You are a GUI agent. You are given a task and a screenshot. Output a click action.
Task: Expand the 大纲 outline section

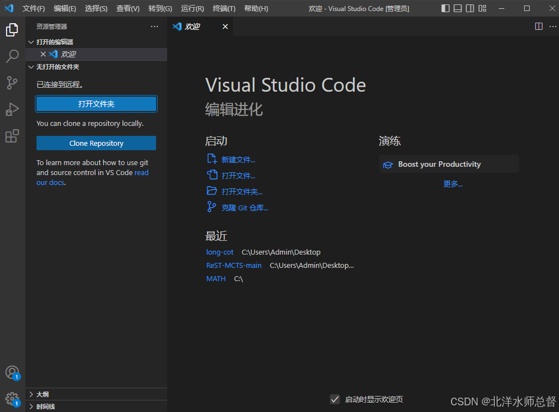(x=31, y=394)
